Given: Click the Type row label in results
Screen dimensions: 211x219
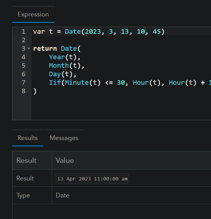Looking at the screenshot, I should pos(23,195).
